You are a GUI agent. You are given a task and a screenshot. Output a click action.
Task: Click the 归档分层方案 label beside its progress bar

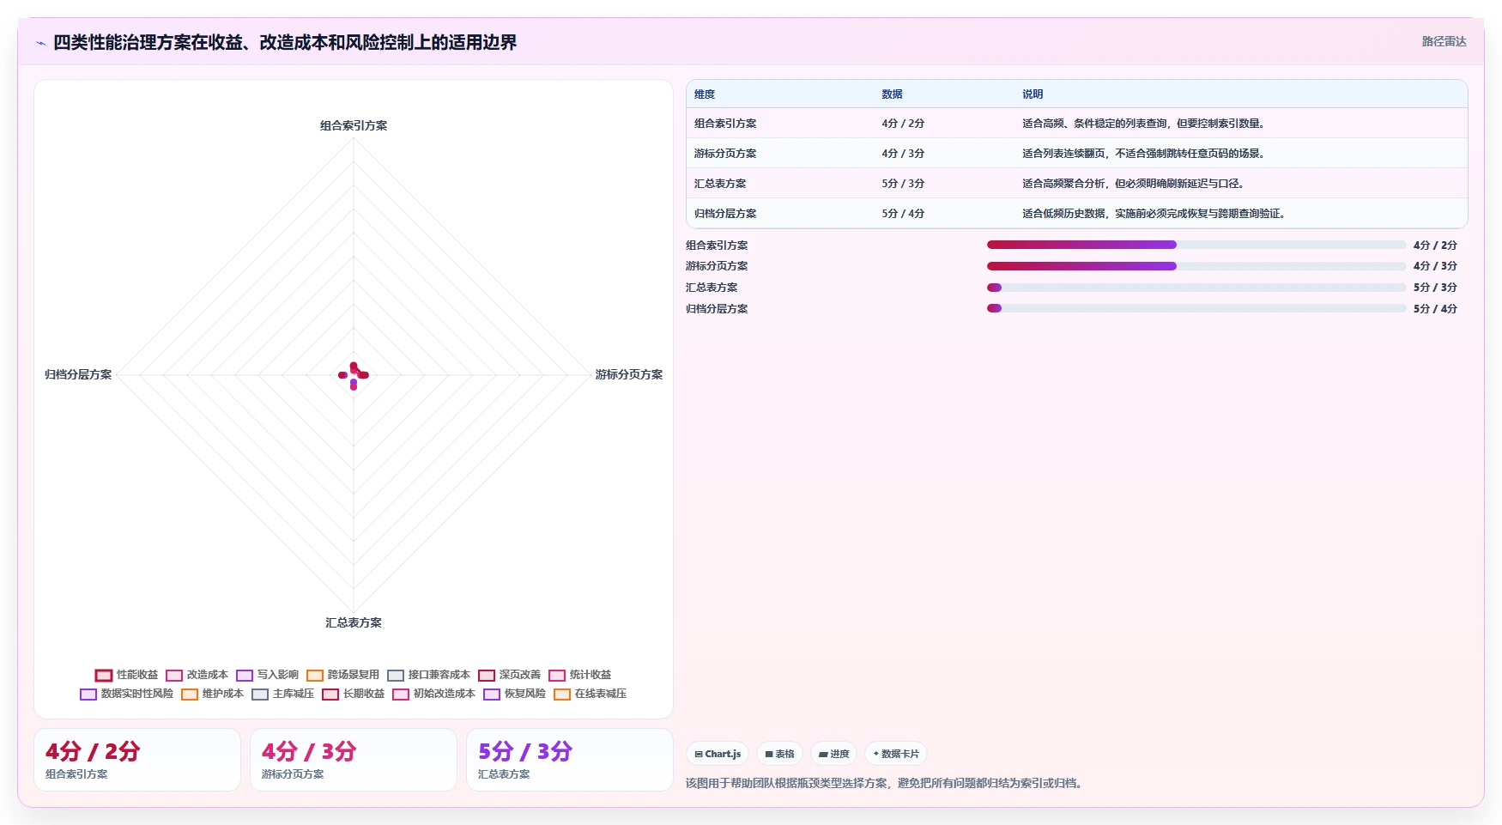coord(717,309)
